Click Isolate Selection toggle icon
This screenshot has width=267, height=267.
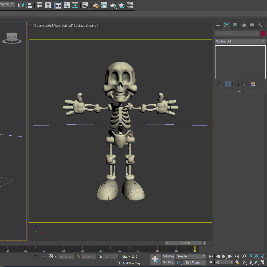click(x=36, y=256)
